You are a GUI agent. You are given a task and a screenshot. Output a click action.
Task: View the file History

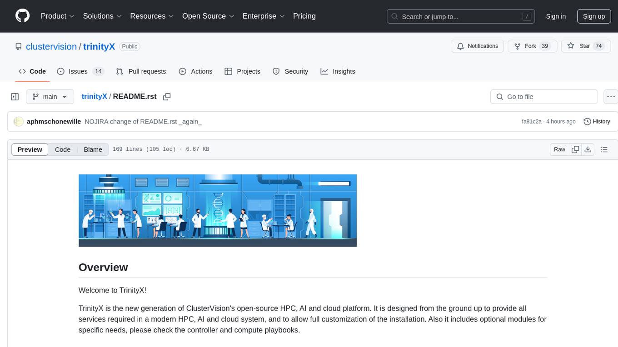point(597,121)
